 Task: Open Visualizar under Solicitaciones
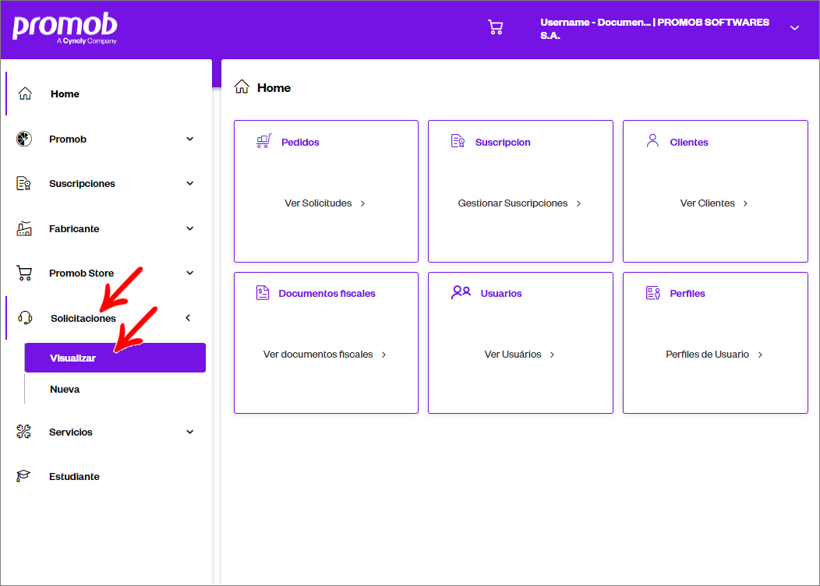click(x=115, y=358)
